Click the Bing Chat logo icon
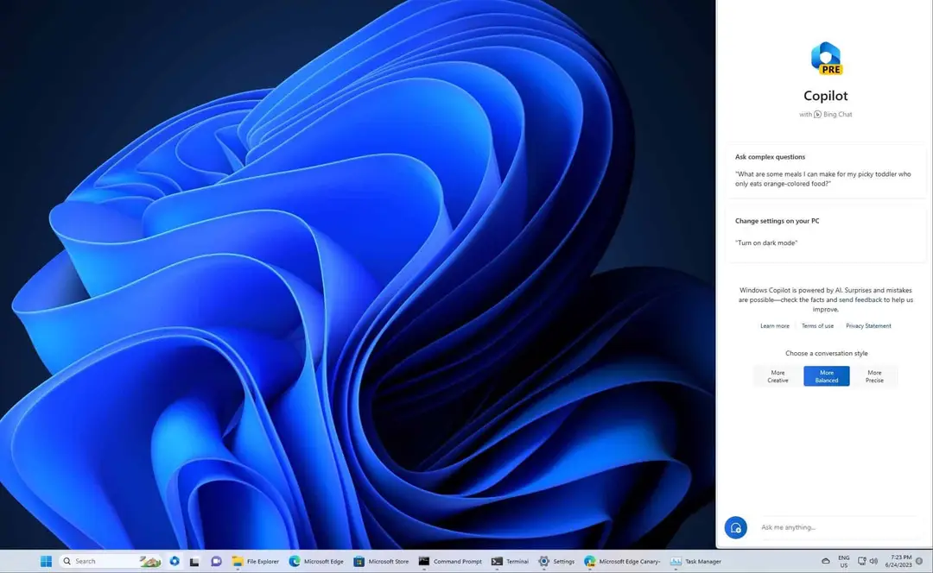Image resolution: width=933 pixels, height=573 pixels. (x=817, y=114)
